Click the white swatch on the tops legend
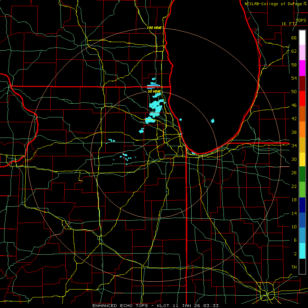This screenshot has width=308, height=308. [302, 38]
